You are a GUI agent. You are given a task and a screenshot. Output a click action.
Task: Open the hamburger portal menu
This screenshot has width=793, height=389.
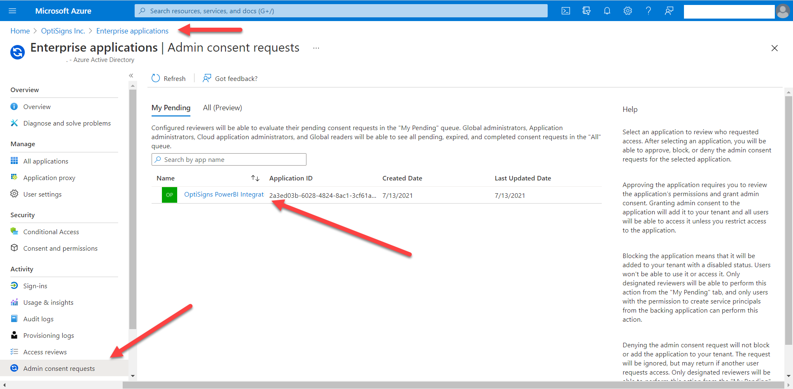point(12,11)
